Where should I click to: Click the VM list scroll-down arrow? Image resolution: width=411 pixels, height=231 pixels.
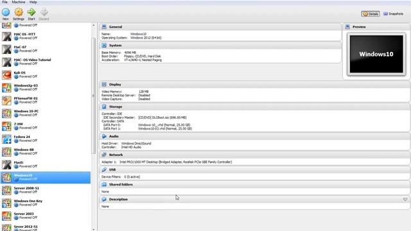point(94,229)
